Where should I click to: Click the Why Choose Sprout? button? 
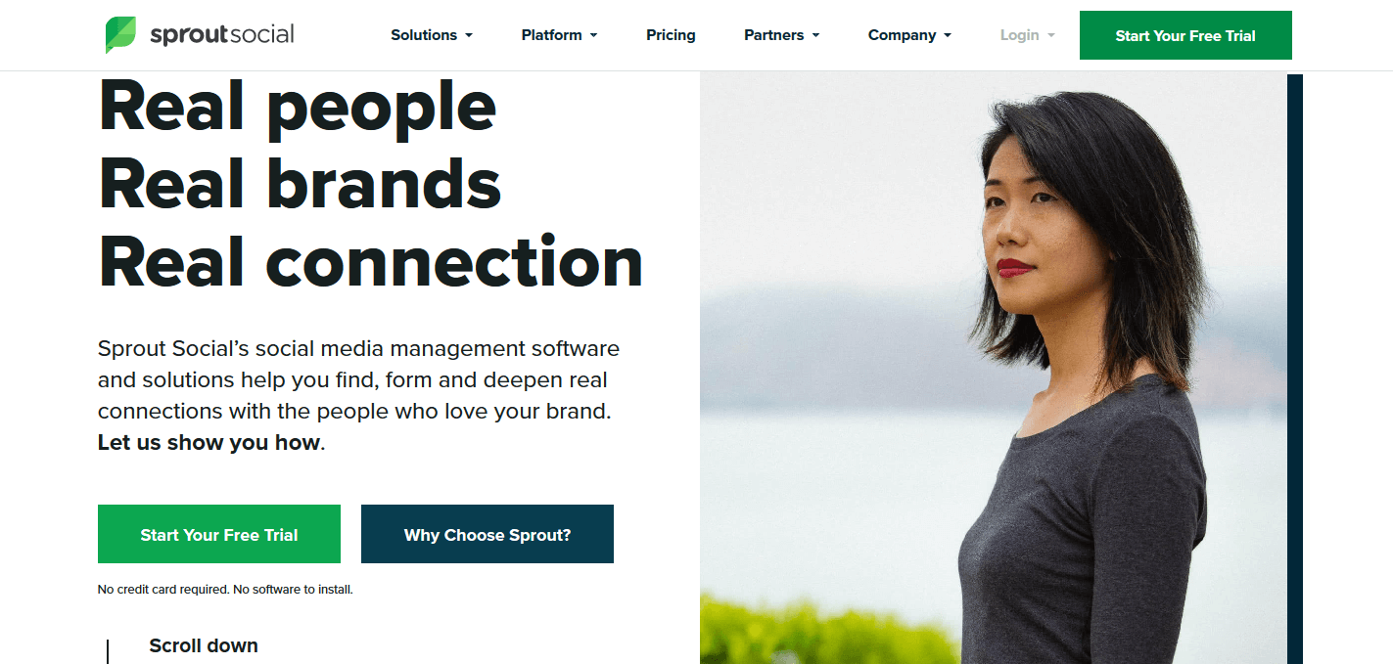tap(488, 534)
